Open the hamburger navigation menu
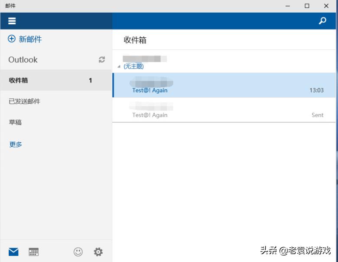 point(12,21)
